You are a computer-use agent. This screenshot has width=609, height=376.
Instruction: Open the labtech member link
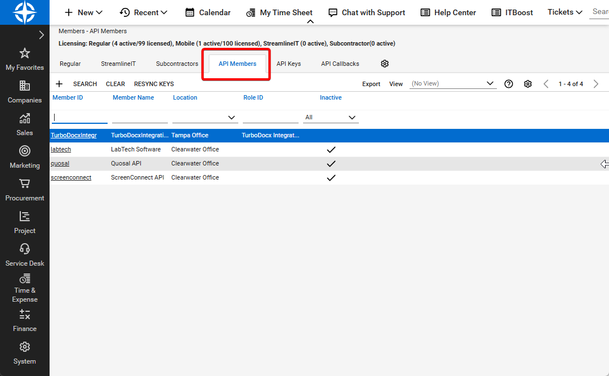61,149
